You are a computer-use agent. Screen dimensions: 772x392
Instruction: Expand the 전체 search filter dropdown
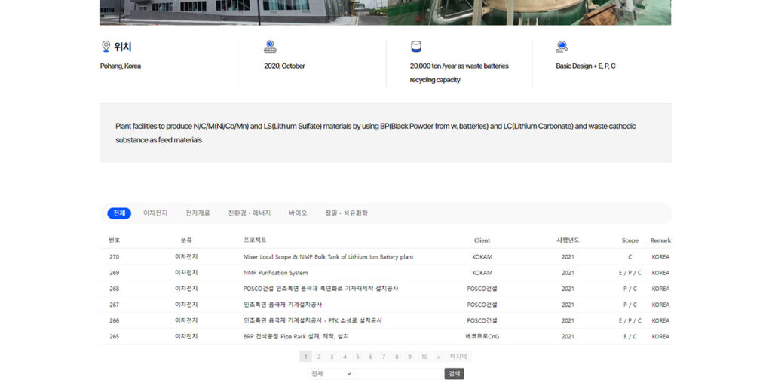pyautogui.click(x=330, y=374)
